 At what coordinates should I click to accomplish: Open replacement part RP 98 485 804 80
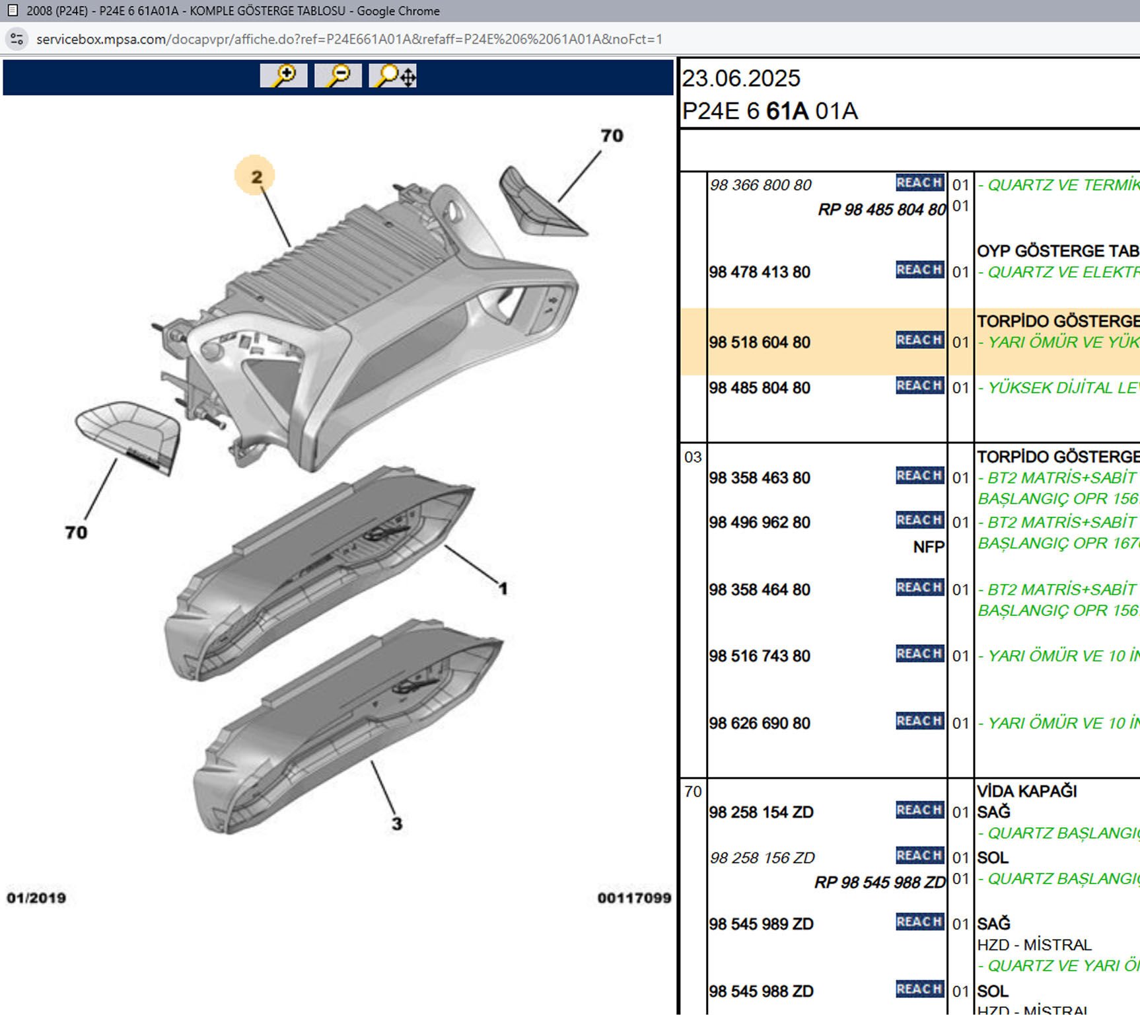pos(881,209)
